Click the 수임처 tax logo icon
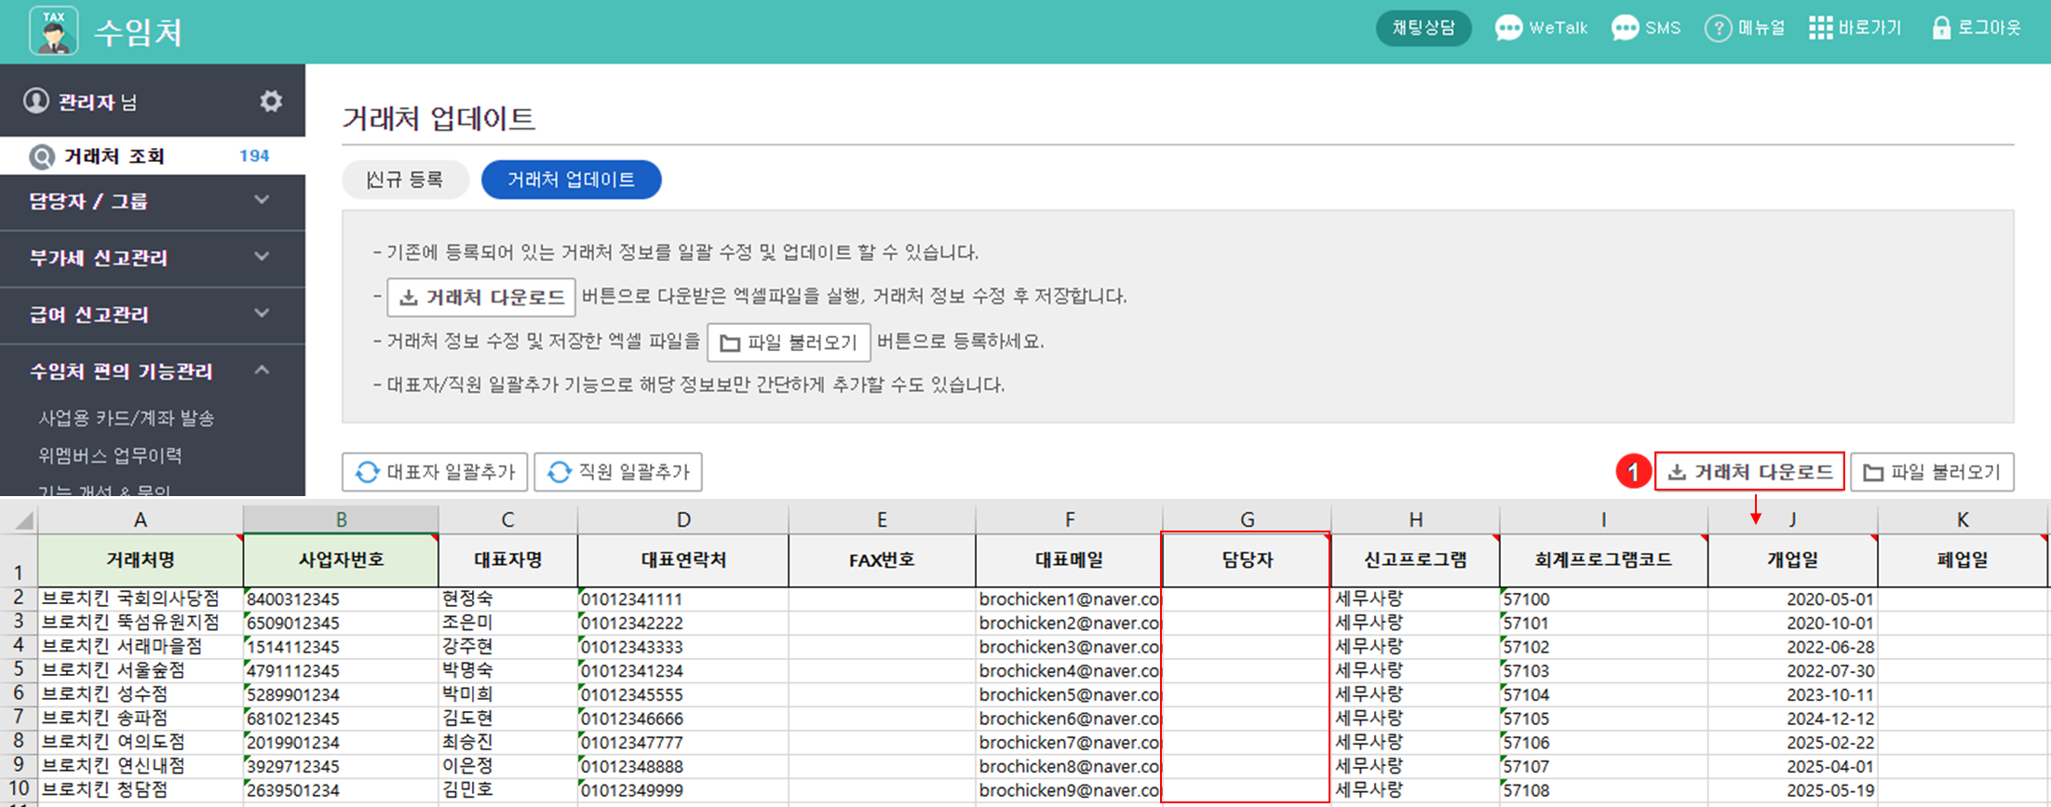Image resolution: width=2051 pixels, height=807 pixels. tap(53, 31)
